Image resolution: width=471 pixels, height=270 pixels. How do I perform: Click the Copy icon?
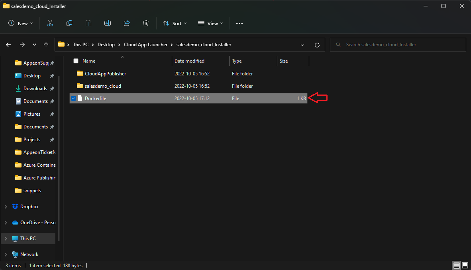pos(69,23)
